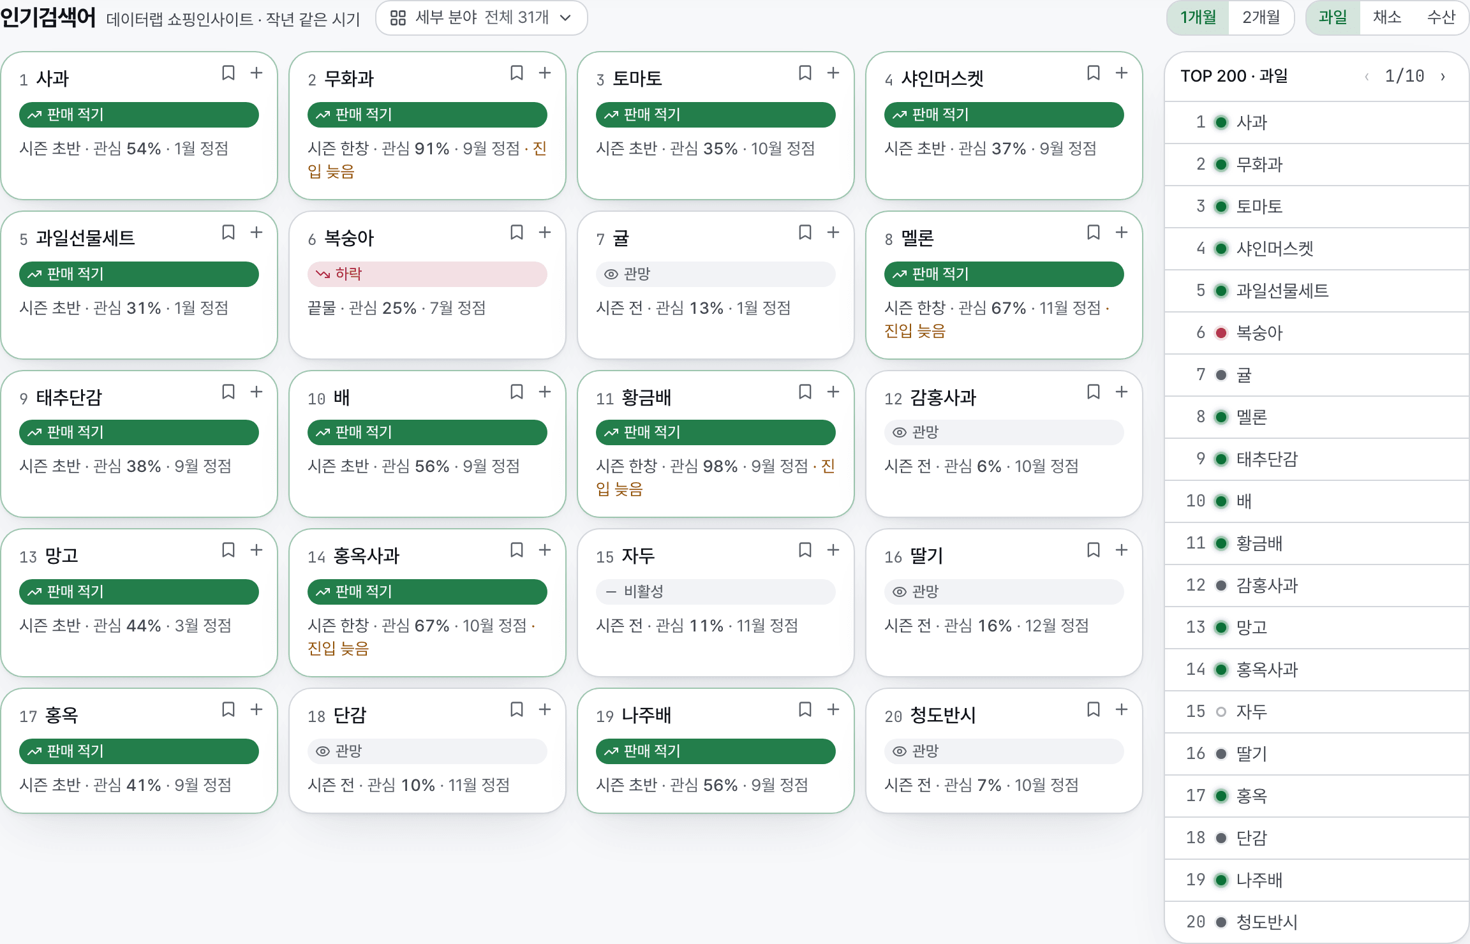Bookmark the 자두 card

click(805, 550)
